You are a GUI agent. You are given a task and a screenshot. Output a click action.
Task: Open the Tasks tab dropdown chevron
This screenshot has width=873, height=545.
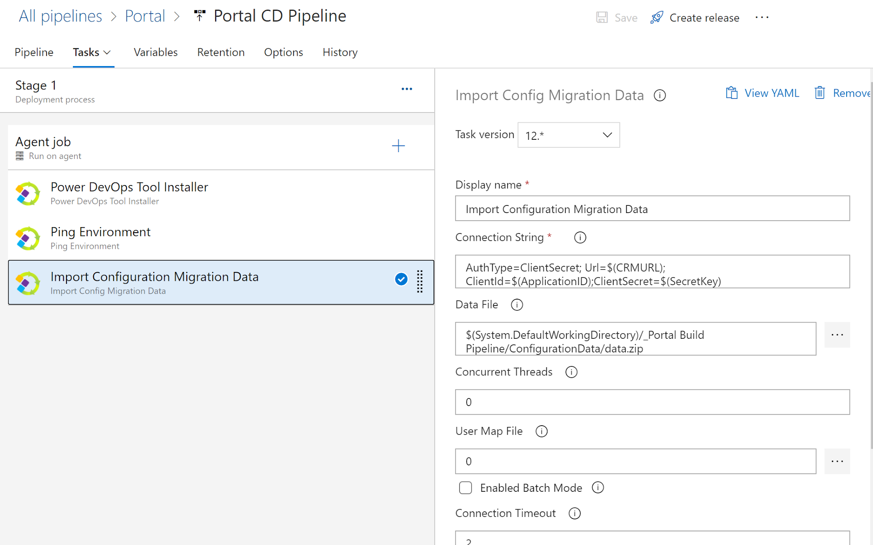[x=107, y=52]
